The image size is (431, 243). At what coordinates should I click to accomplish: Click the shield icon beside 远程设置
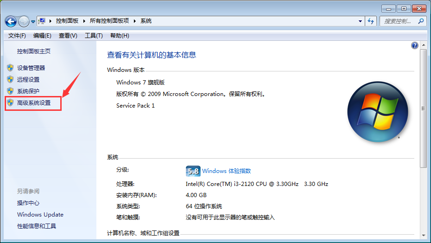coord(10,79)
